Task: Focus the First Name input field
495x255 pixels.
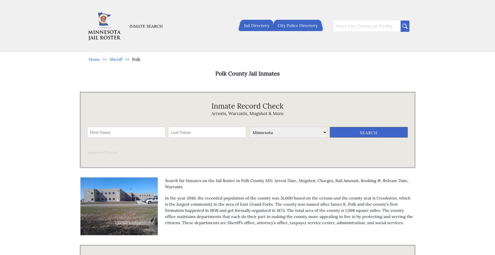Action: point(126,132)
